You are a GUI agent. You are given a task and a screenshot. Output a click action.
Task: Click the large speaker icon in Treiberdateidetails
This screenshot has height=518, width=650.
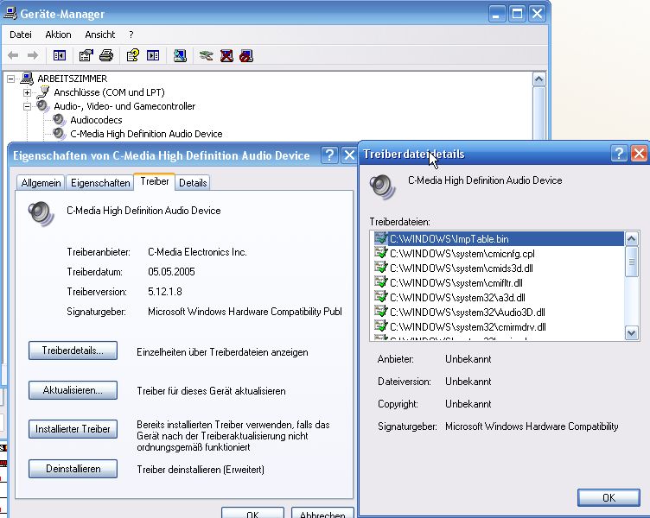click(x=382, y=186)
